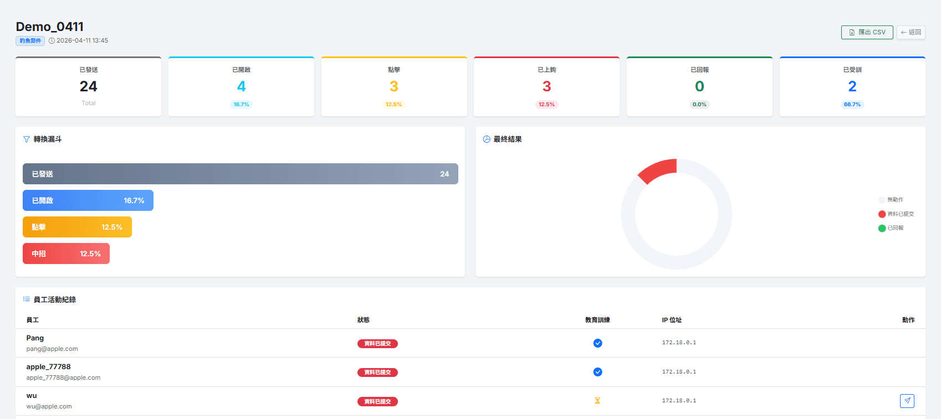Click the employee name wu

click(32, 396)
